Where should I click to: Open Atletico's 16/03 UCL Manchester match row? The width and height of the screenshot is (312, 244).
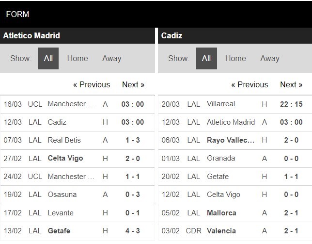point(78,104)
